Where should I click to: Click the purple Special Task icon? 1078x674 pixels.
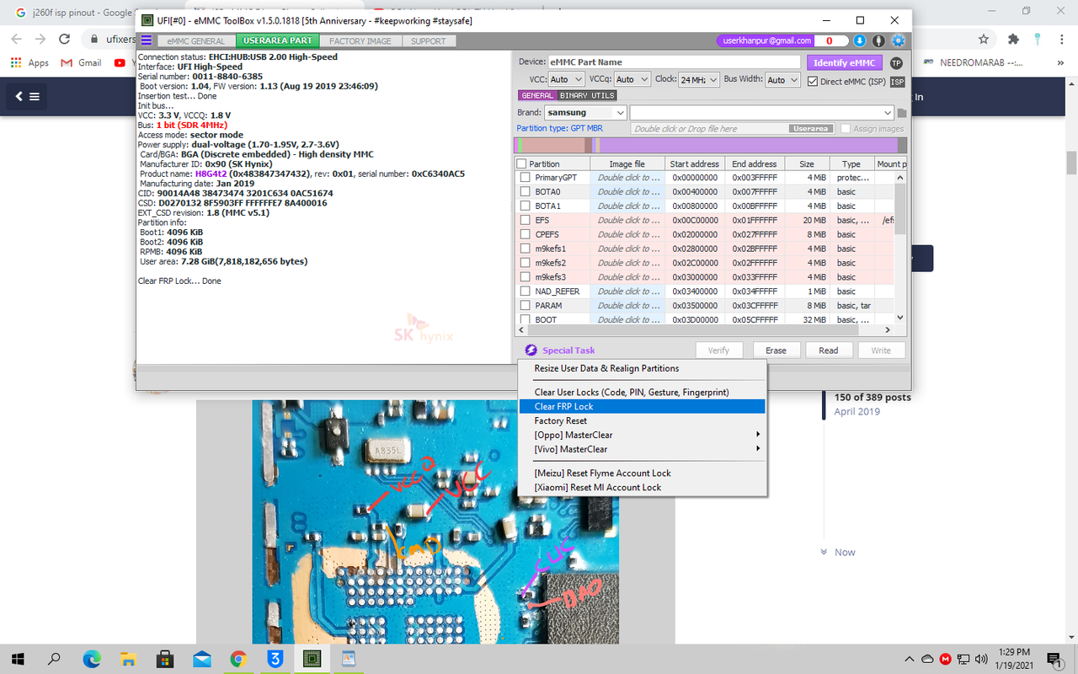(531, 350)
